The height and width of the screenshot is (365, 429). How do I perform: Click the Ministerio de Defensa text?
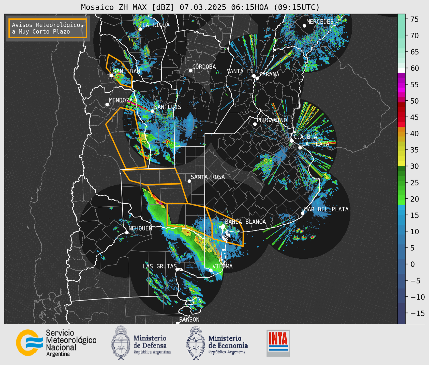click(x=152, y=344)
